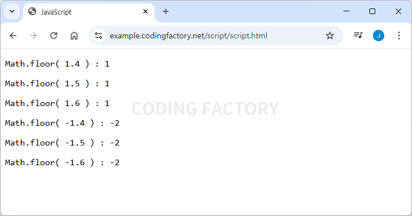Close the JavaScript tab
The image size is (412, 216).
click(x=145, y=11)
